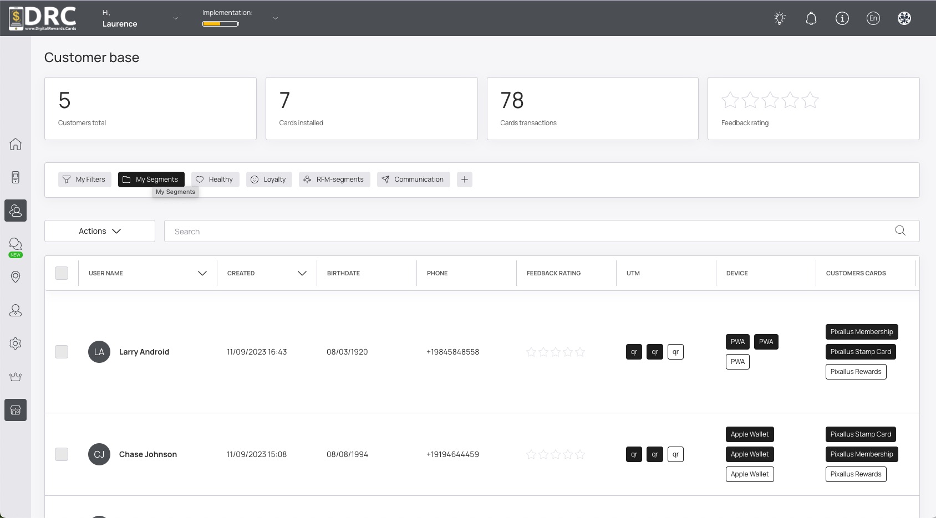Select Larry Android row checkbox

point(62,352)
